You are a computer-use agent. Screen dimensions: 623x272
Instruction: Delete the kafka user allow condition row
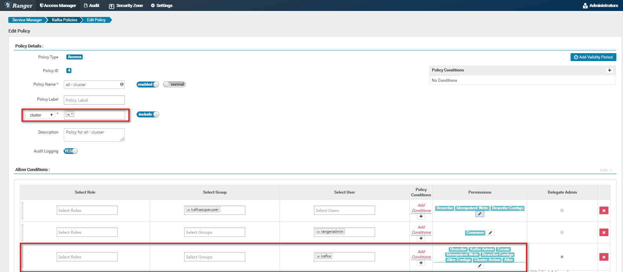[x=604, y=257]
